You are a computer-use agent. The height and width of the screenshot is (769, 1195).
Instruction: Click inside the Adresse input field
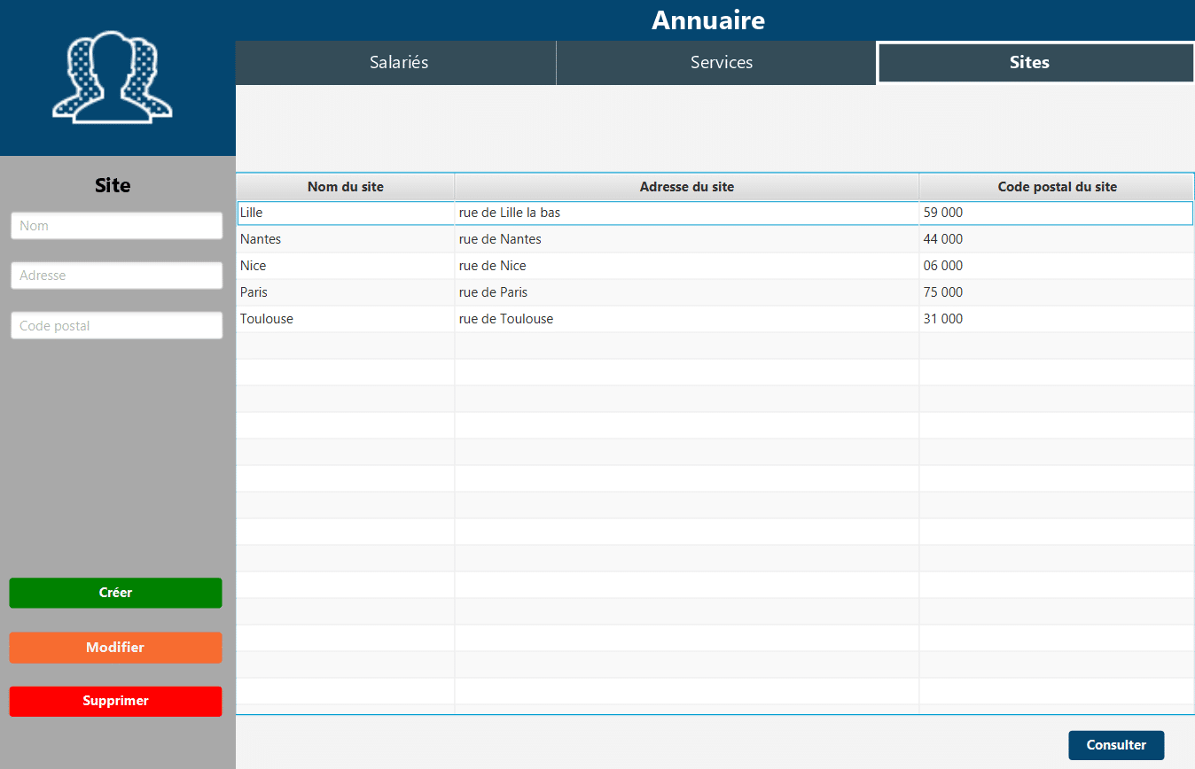tap(116, 275)
